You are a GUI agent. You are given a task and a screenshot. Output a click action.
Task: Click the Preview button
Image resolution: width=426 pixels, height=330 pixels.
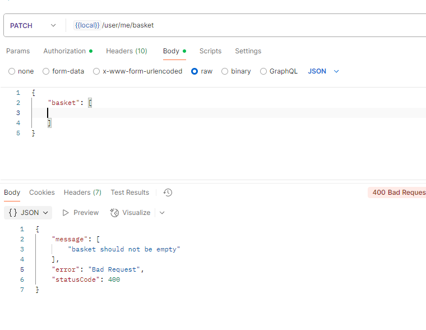coord(80,213)
